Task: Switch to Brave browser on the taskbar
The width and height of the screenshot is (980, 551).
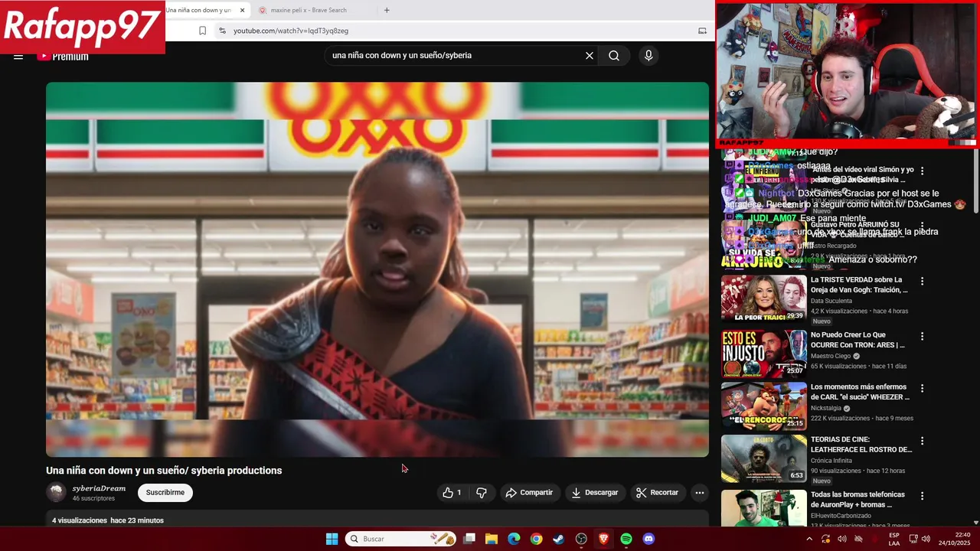Action: [x=603, y=539]
